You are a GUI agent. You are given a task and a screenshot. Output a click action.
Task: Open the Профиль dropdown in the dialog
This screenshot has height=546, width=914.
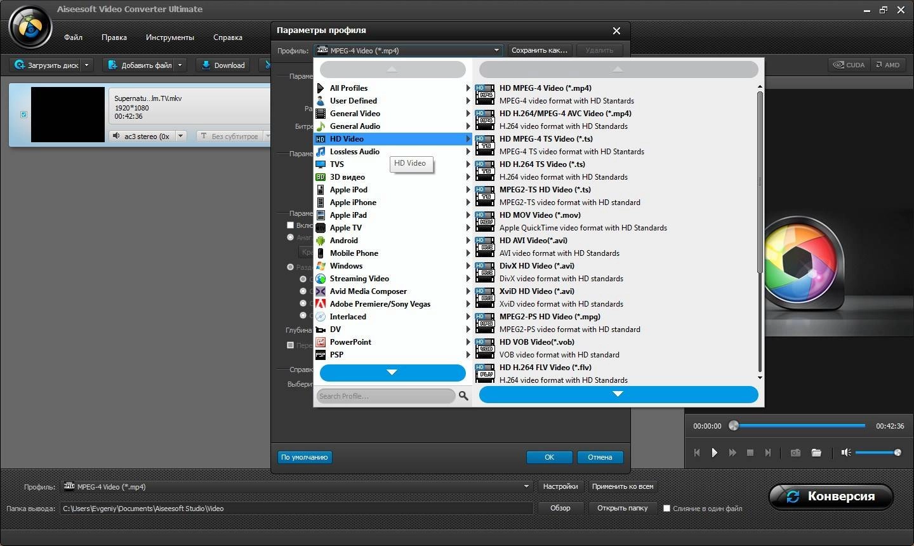[x=408, y=51]
